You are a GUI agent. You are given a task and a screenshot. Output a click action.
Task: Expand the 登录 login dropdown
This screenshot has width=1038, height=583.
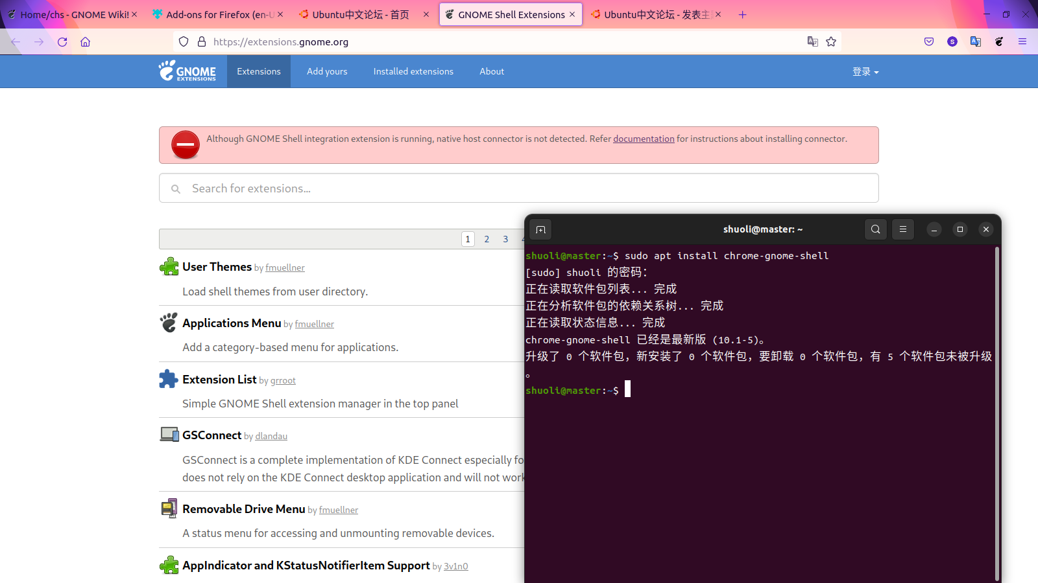tap(865, 72)
